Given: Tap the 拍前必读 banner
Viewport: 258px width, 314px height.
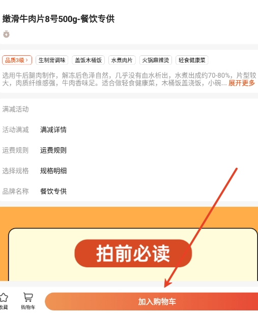Looking at the screenshot, I should coord(133,254).
